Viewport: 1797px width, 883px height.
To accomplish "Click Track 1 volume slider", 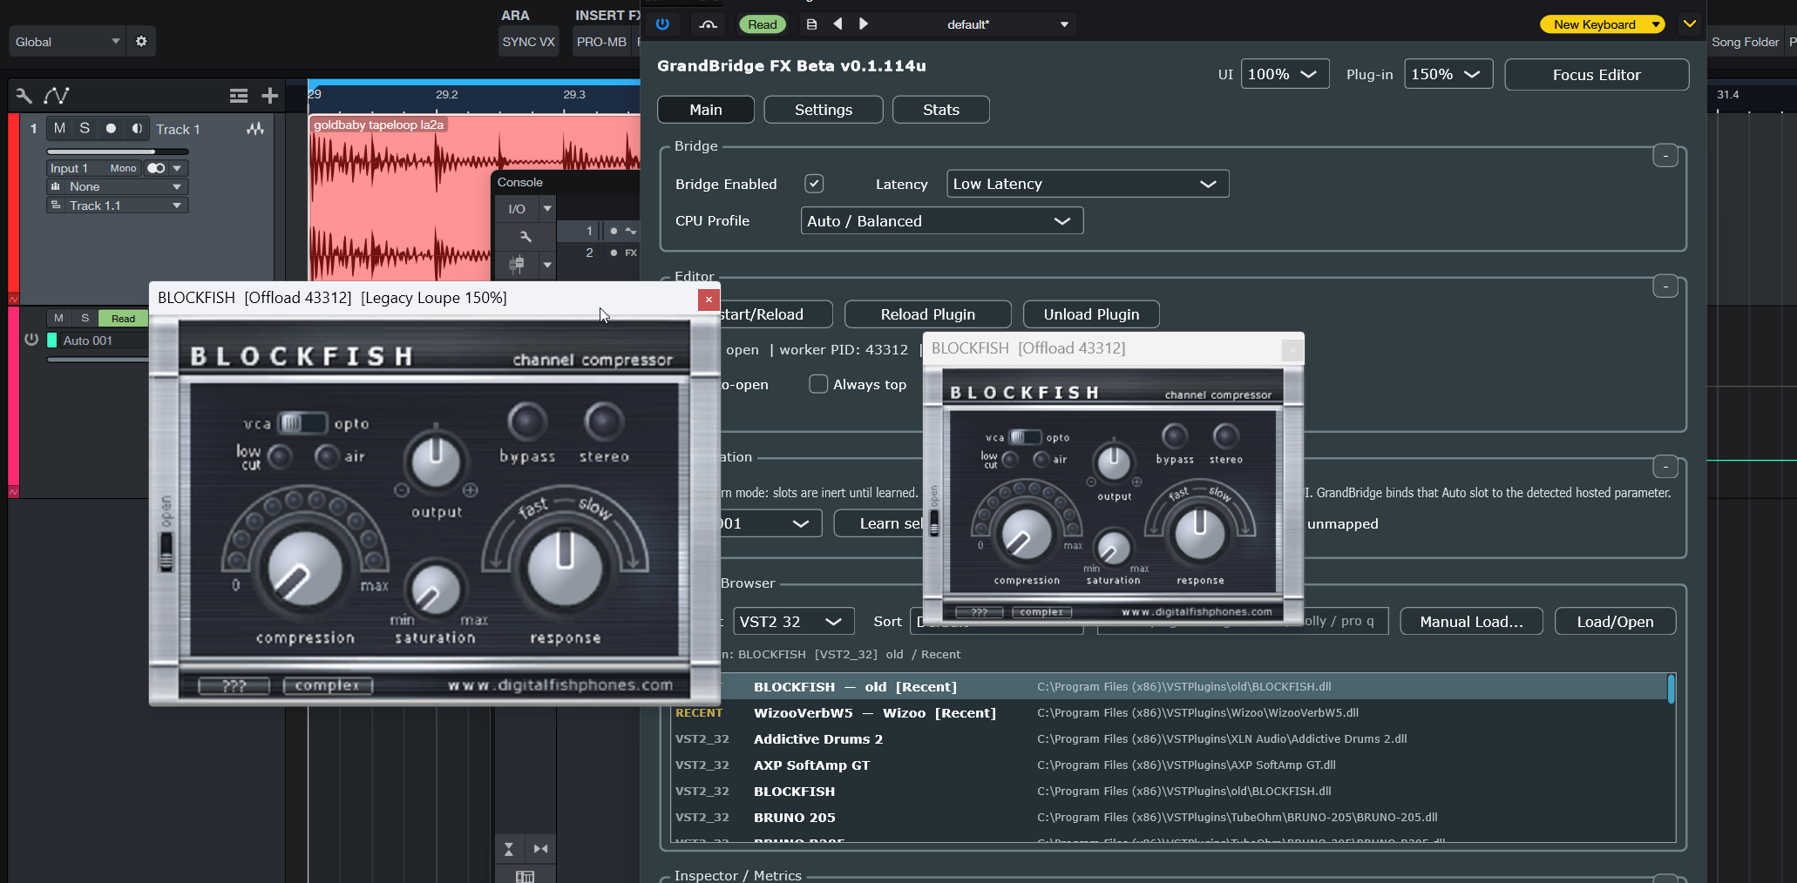I will click(117, 152).
